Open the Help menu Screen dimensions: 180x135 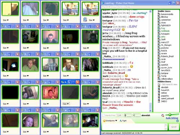pos(128,7)
